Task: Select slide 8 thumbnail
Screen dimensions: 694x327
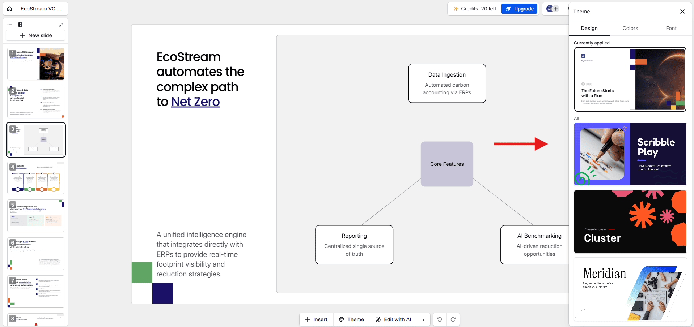Action: point(36,320)
